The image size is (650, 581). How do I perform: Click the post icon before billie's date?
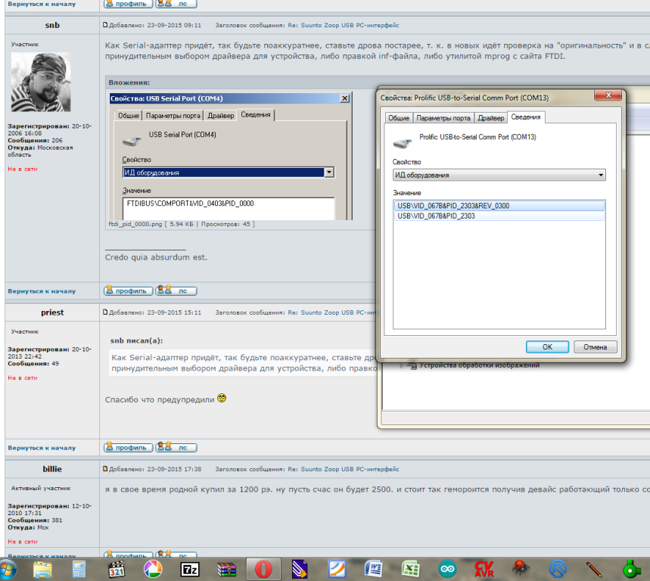click(105, 469)
